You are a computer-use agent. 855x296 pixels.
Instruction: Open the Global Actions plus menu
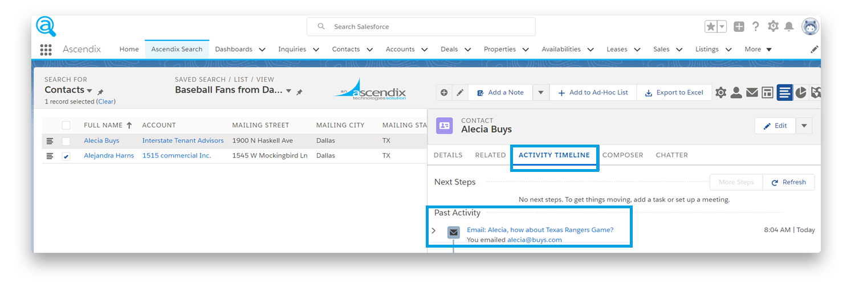[739, 27]
